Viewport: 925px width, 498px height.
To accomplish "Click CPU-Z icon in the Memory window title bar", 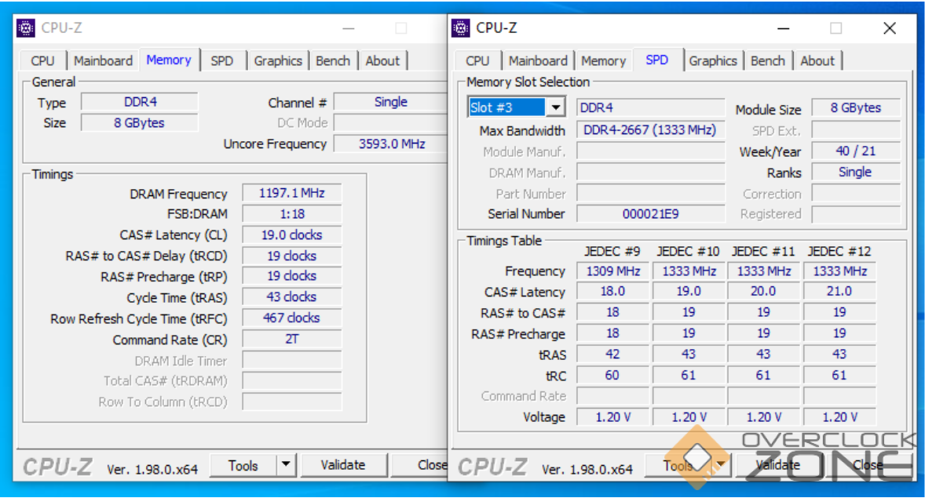I will click(x=26, y=28).
